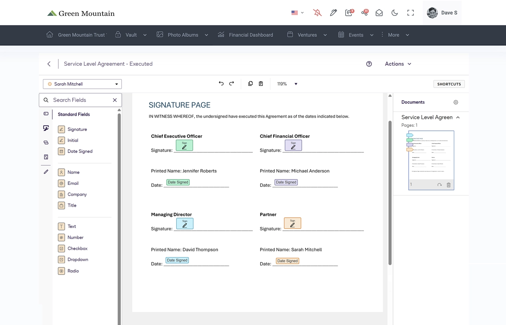This screenshot has width=506, height=325.
Task: Click the help question mark icon
Action: click(x=369, y=64)
